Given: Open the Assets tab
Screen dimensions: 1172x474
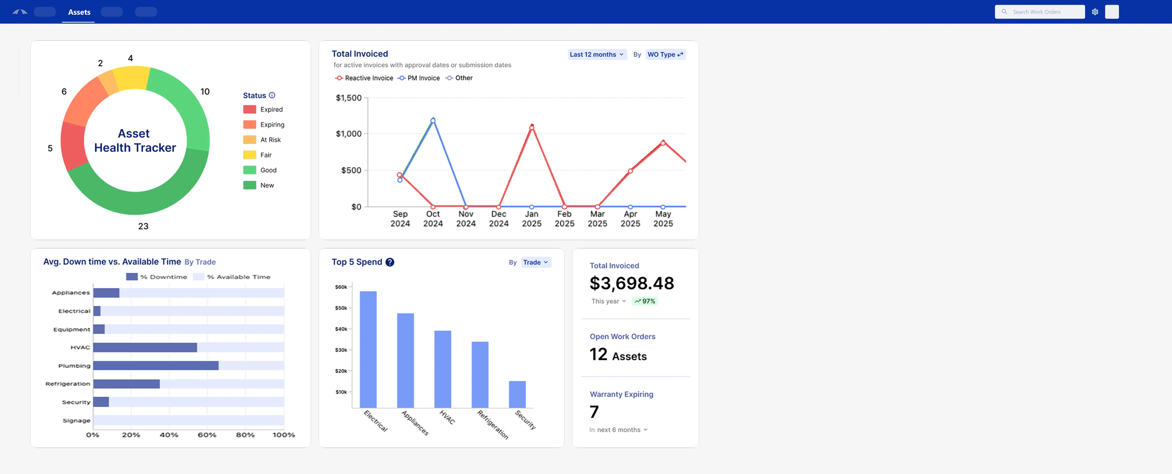Looking at the screenshot, I should click(79, 12).
